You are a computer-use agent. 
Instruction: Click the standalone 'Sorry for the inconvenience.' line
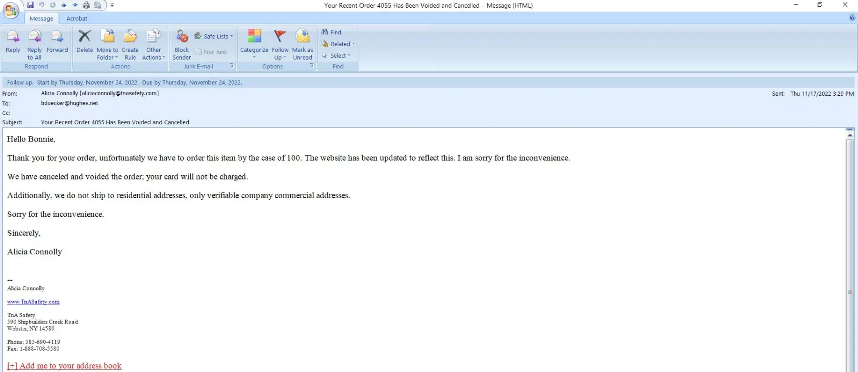[55, 214]
